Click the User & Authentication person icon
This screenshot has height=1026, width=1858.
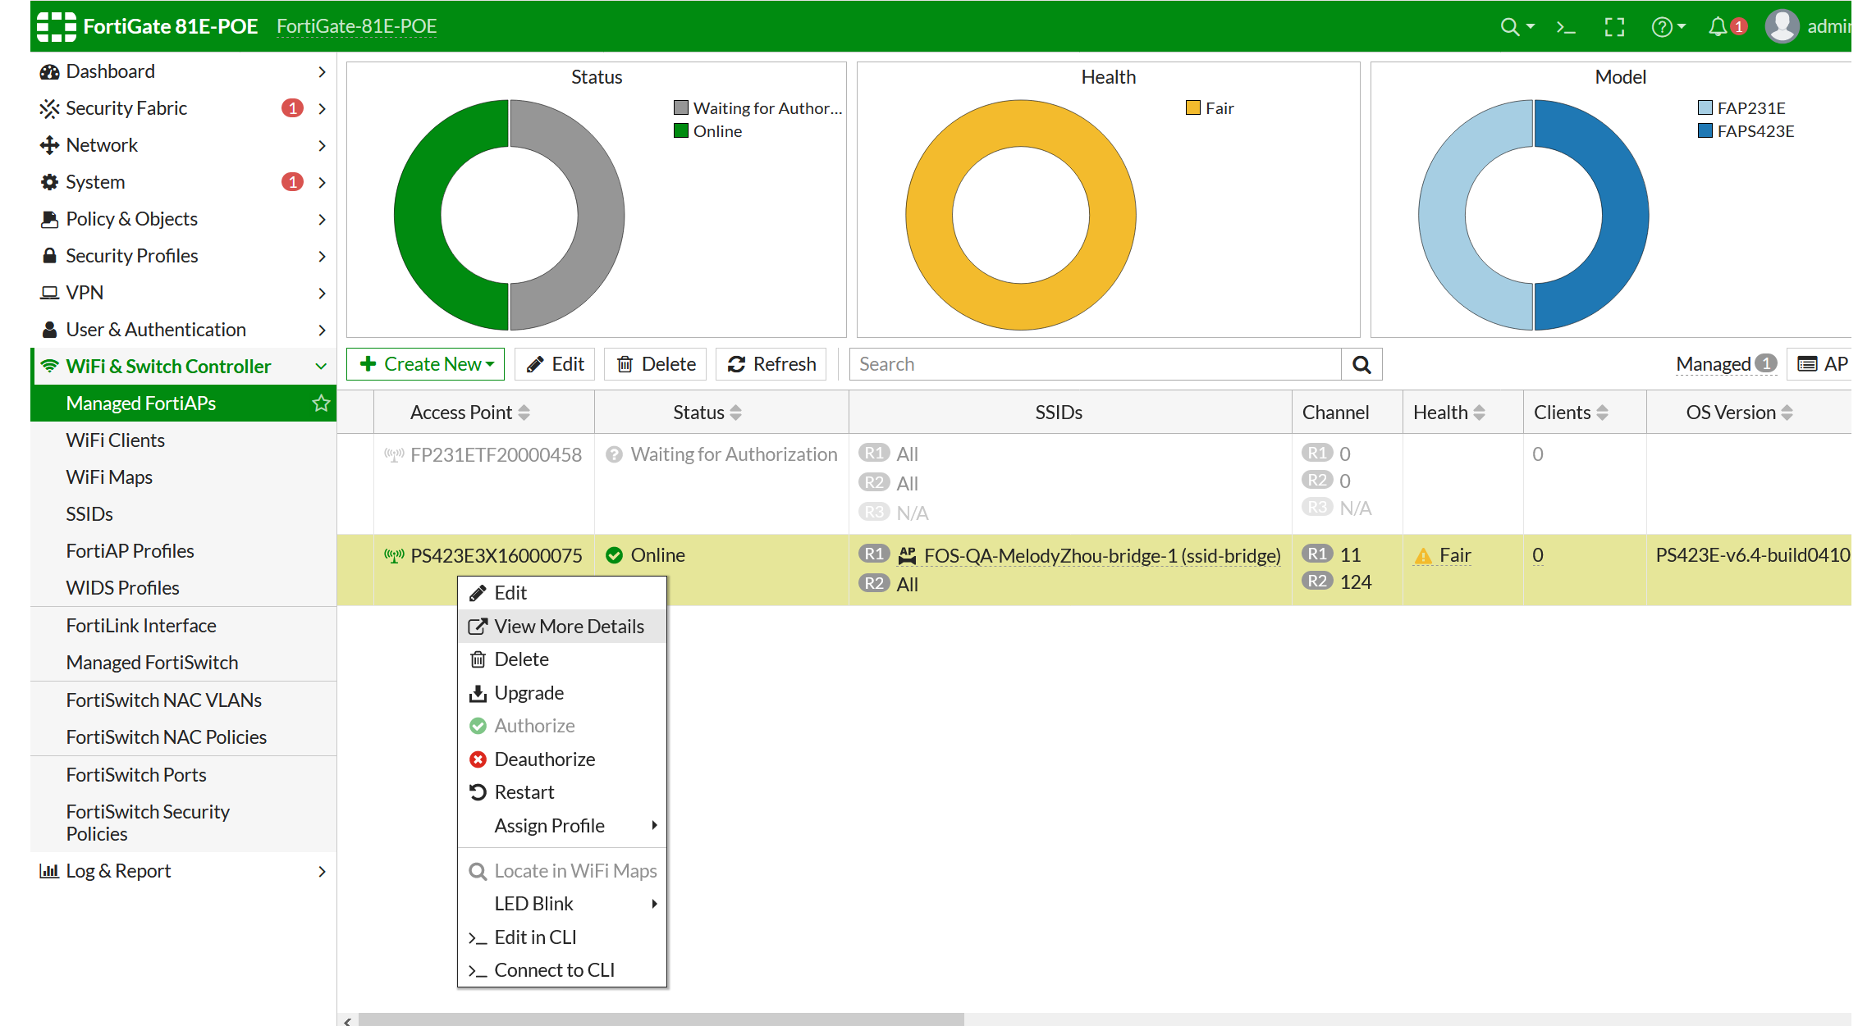(49, 330)
